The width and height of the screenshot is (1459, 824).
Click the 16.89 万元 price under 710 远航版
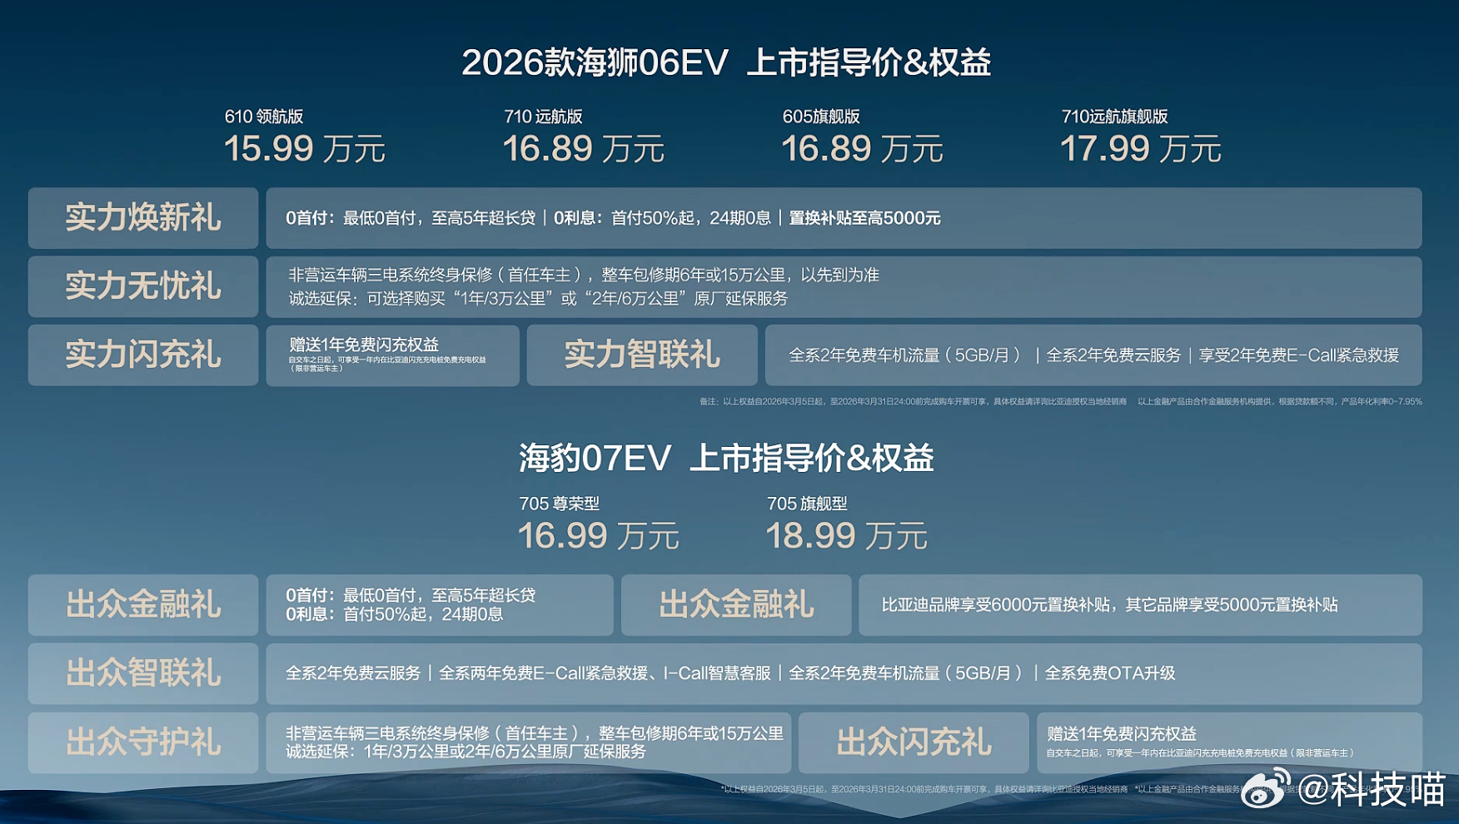pyautogui.click(x=584, y=149)
